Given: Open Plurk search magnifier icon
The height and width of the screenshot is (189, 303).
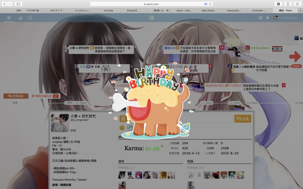Looking at the screenshot, I should tap(30, 18).
